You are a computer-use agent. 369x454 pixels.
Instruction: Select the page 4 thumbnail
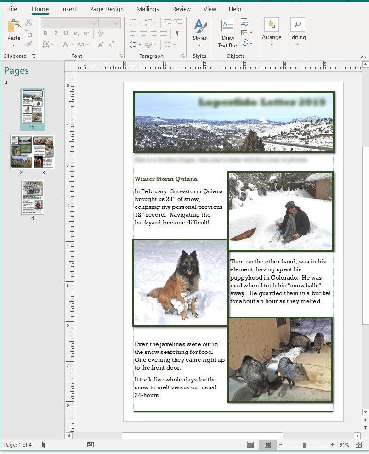(33, 197)
